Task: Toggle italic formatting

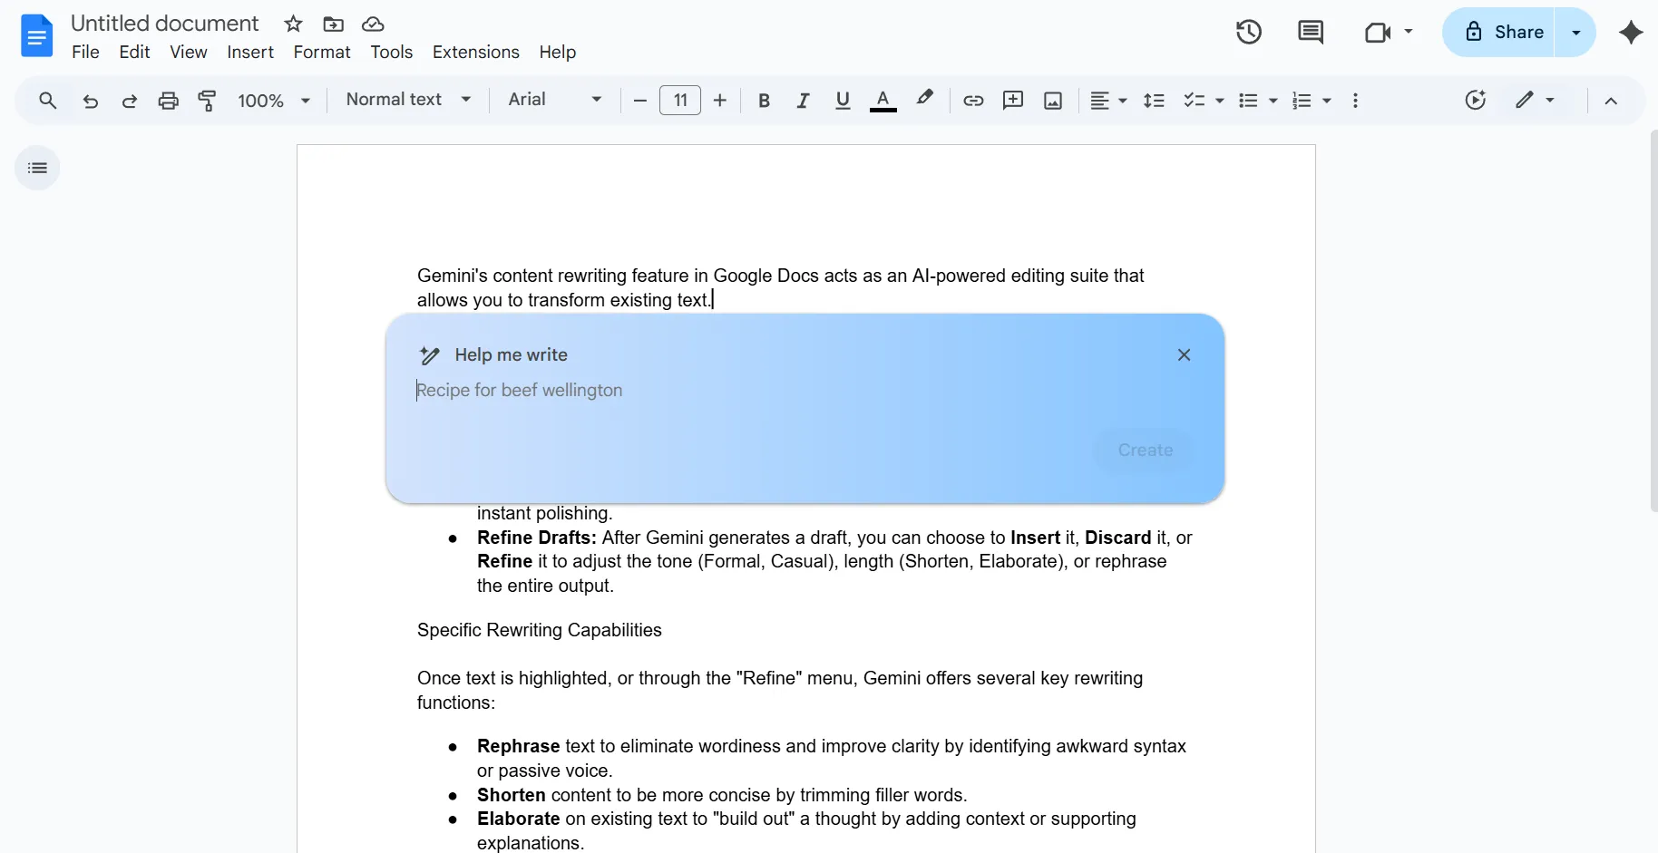Action: click(x=803, y=101)
